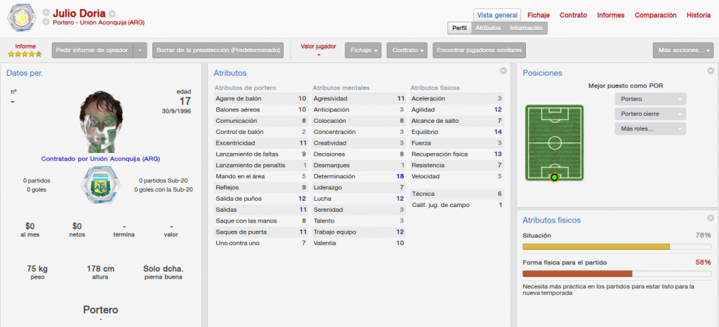Click Contratado por Unión Aconquija link

click(x=100, y=159)
